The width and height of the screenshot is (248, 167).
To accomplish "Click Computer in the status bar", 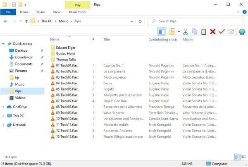I will coord(217,164).
